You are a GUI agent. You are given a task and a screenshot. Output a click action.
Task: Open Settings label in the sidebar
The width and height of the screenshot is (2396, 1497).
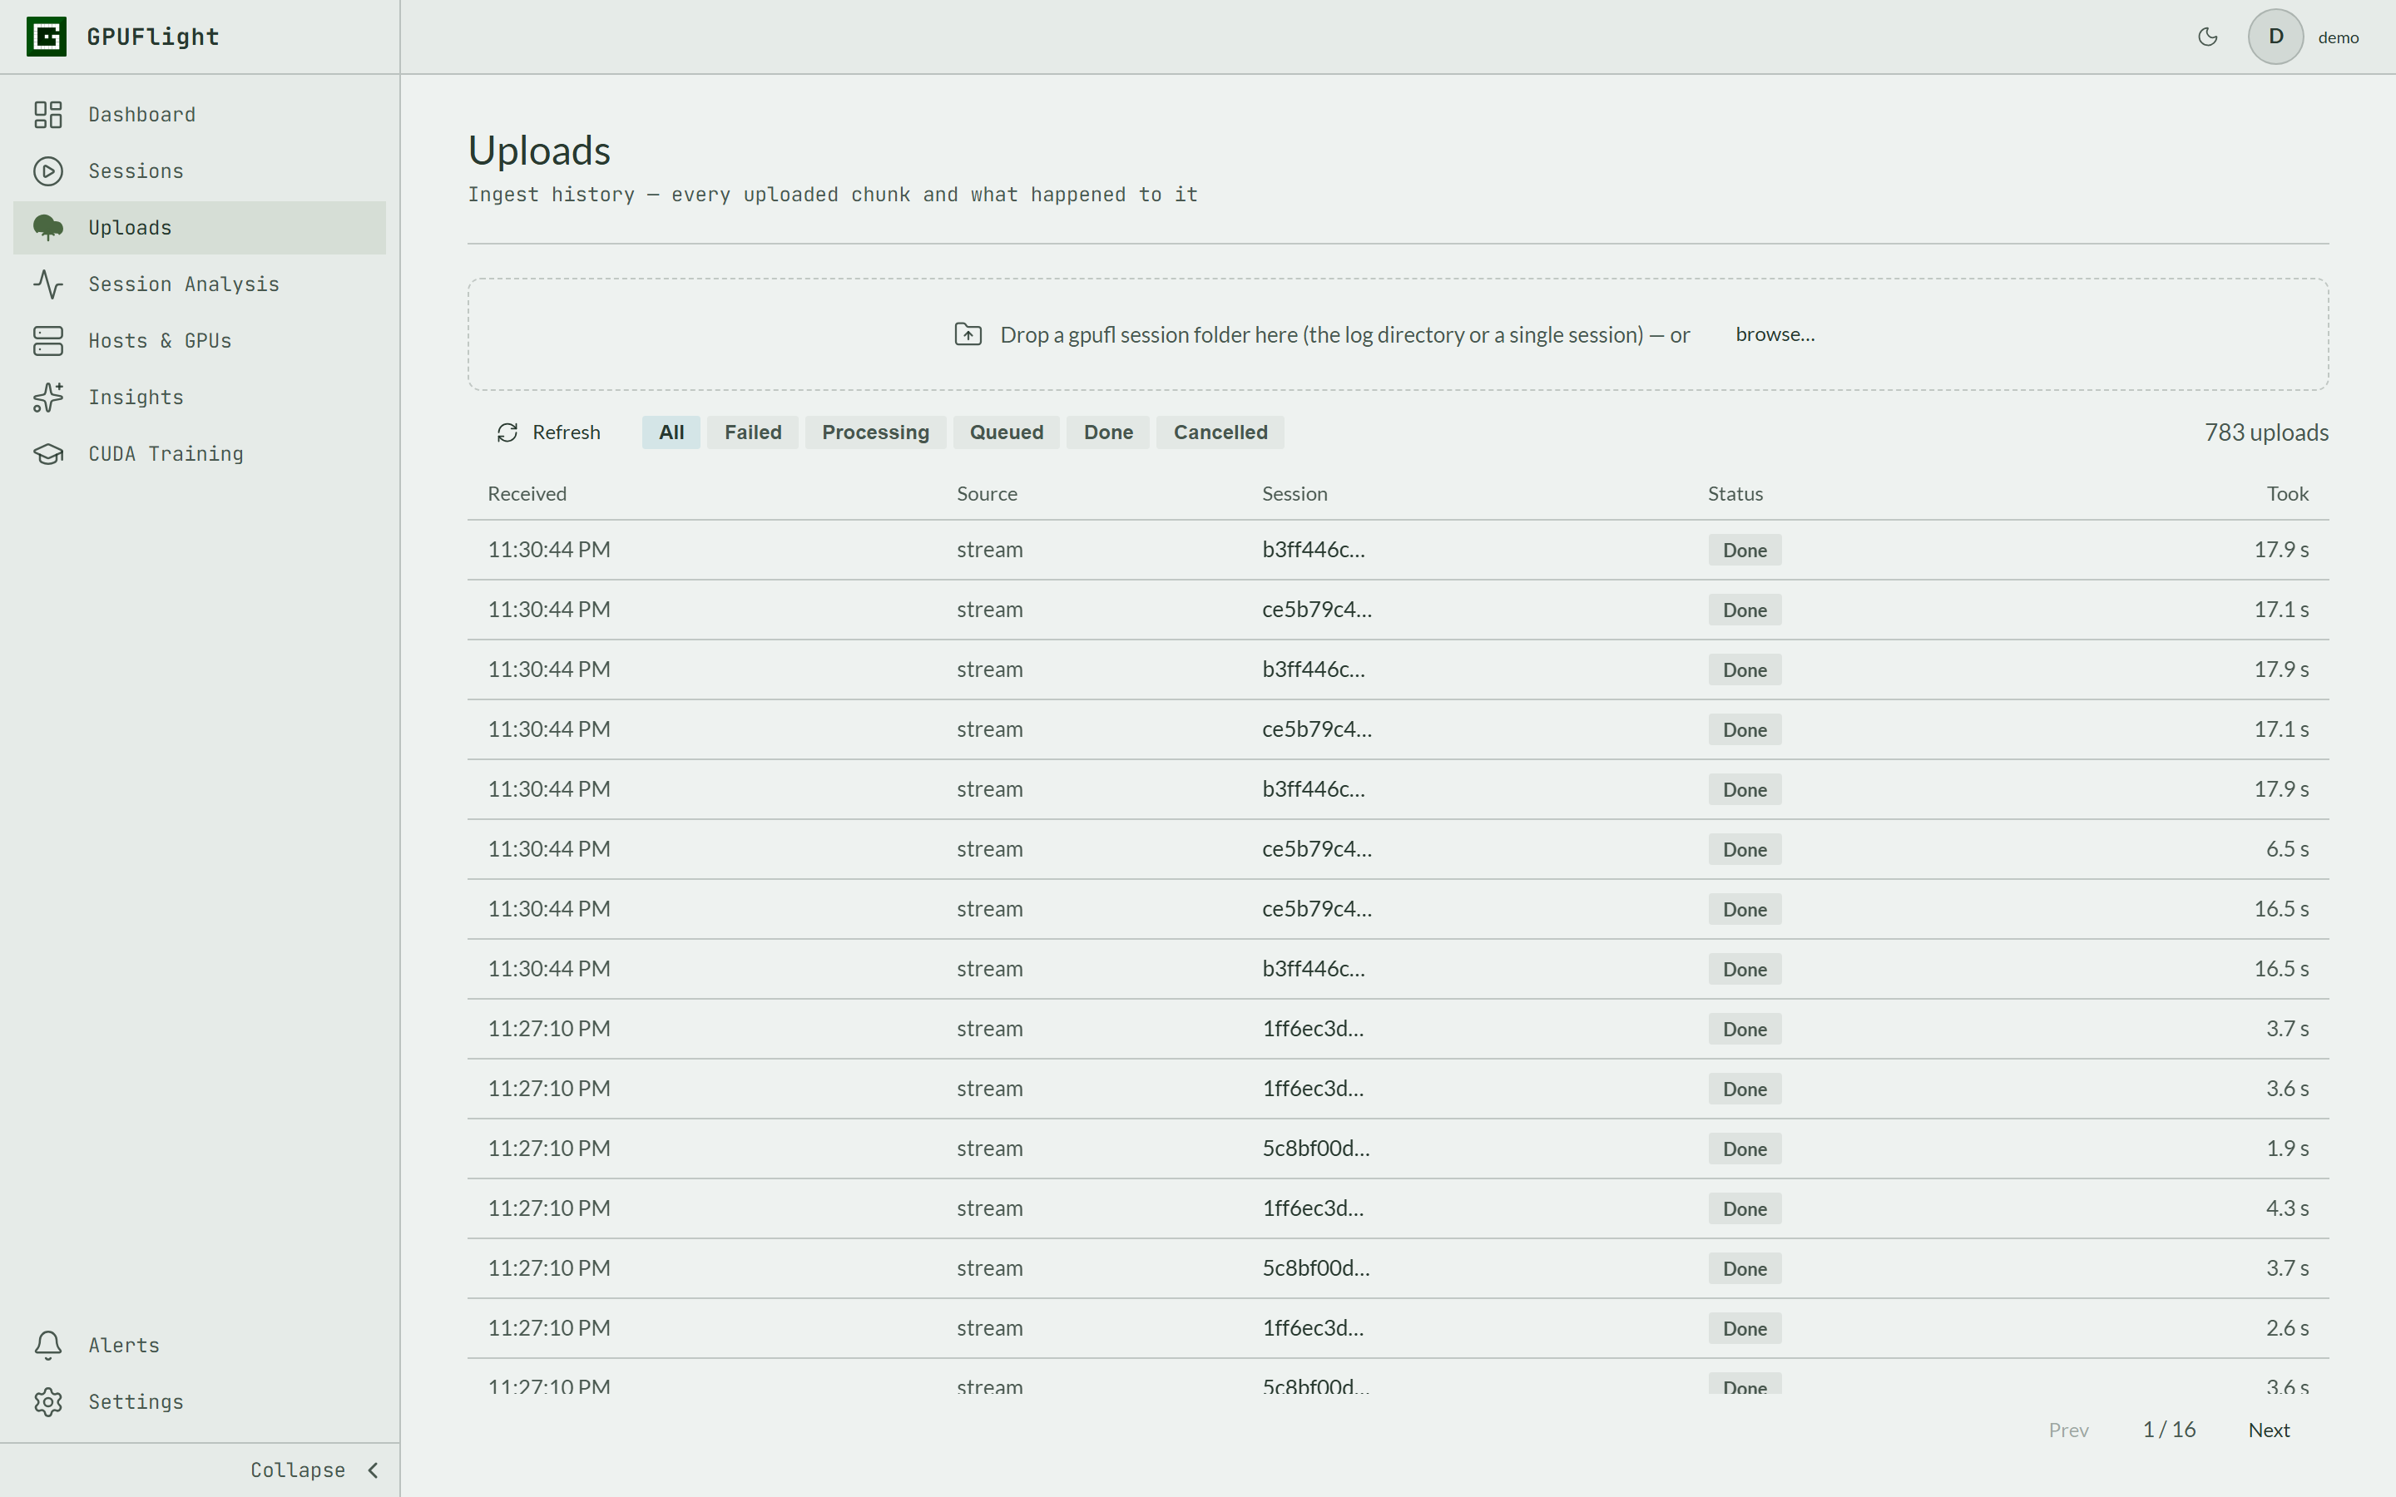pos(136,1401)
